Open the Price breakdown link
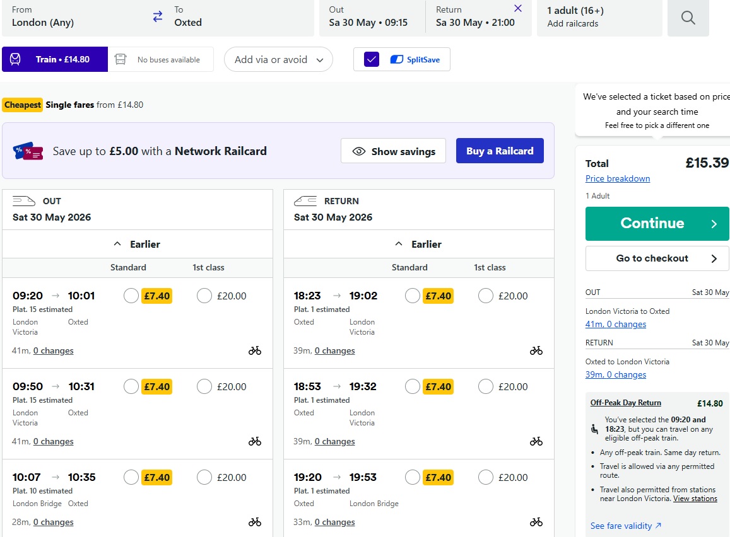 (617, 178)
